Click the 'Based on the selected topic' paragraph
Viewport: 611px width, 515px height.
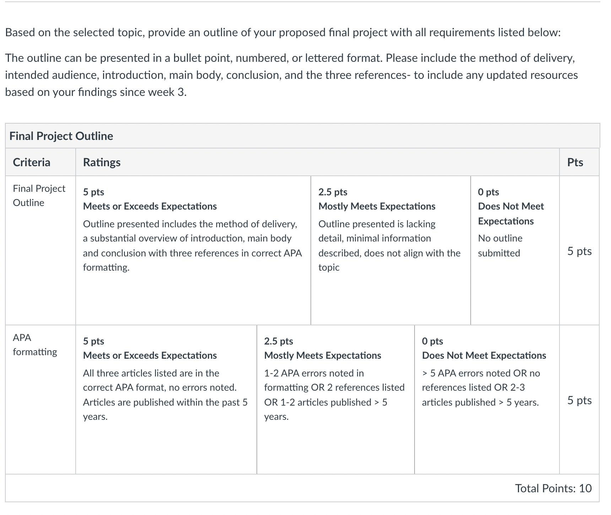pyautogui.click(x=283, y=32)
